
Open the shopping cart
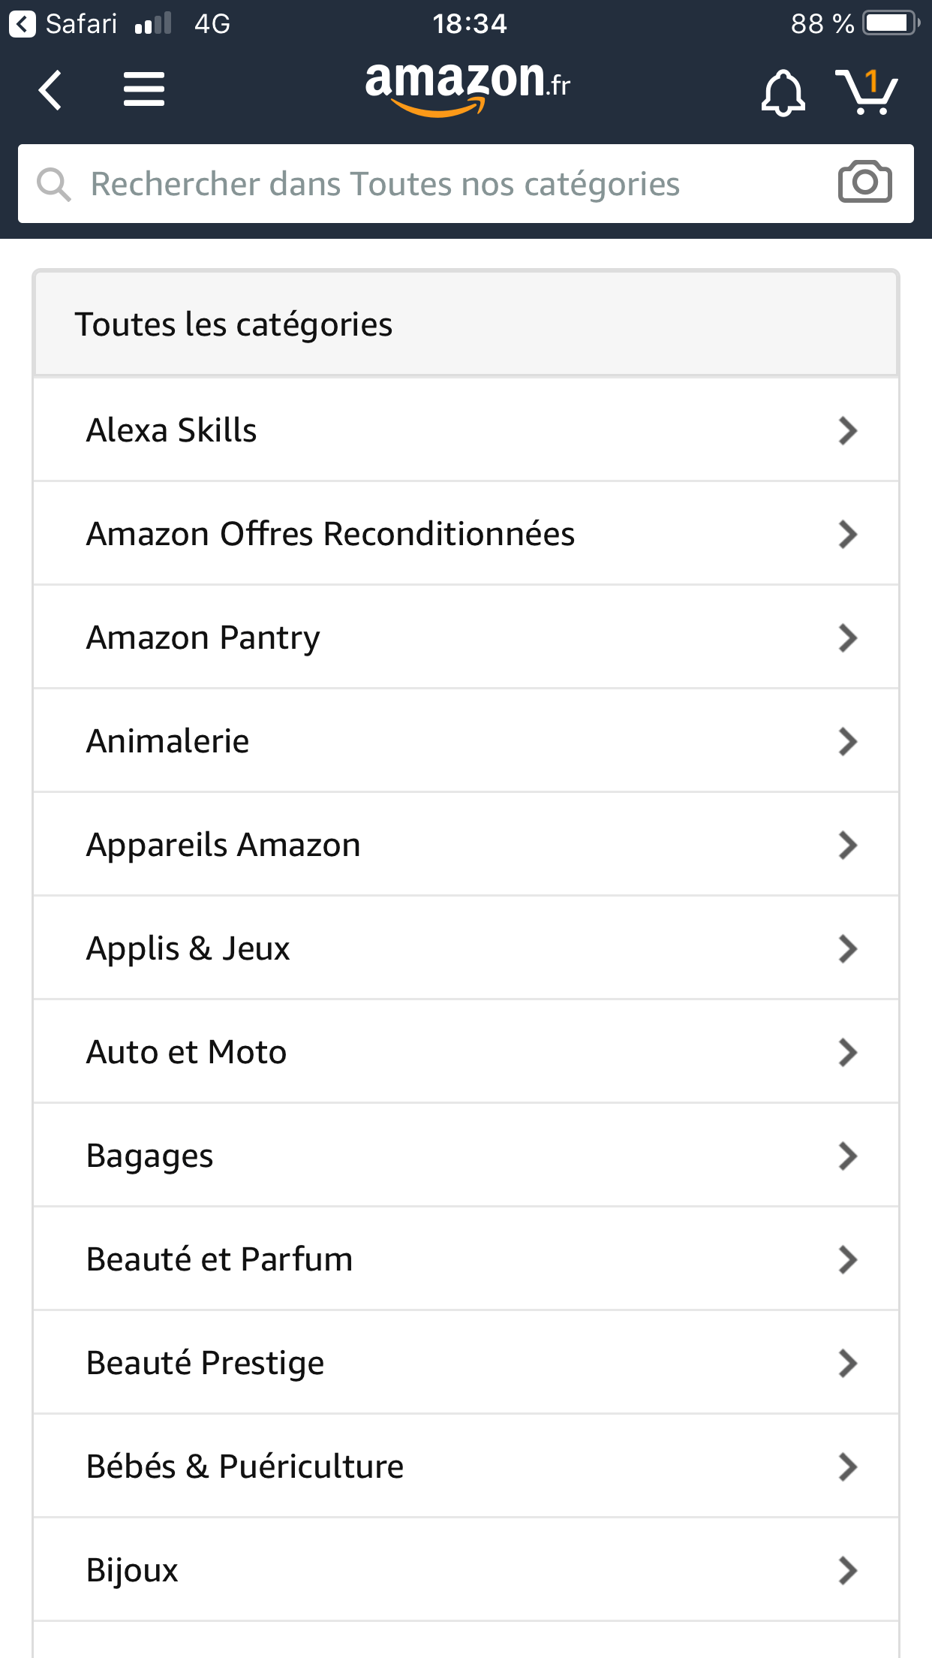[x=867, y=92]
